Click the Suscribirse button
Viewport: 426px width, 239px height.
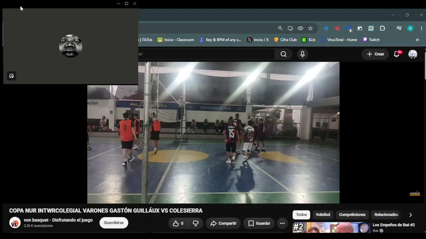click(x=114, y=223)
